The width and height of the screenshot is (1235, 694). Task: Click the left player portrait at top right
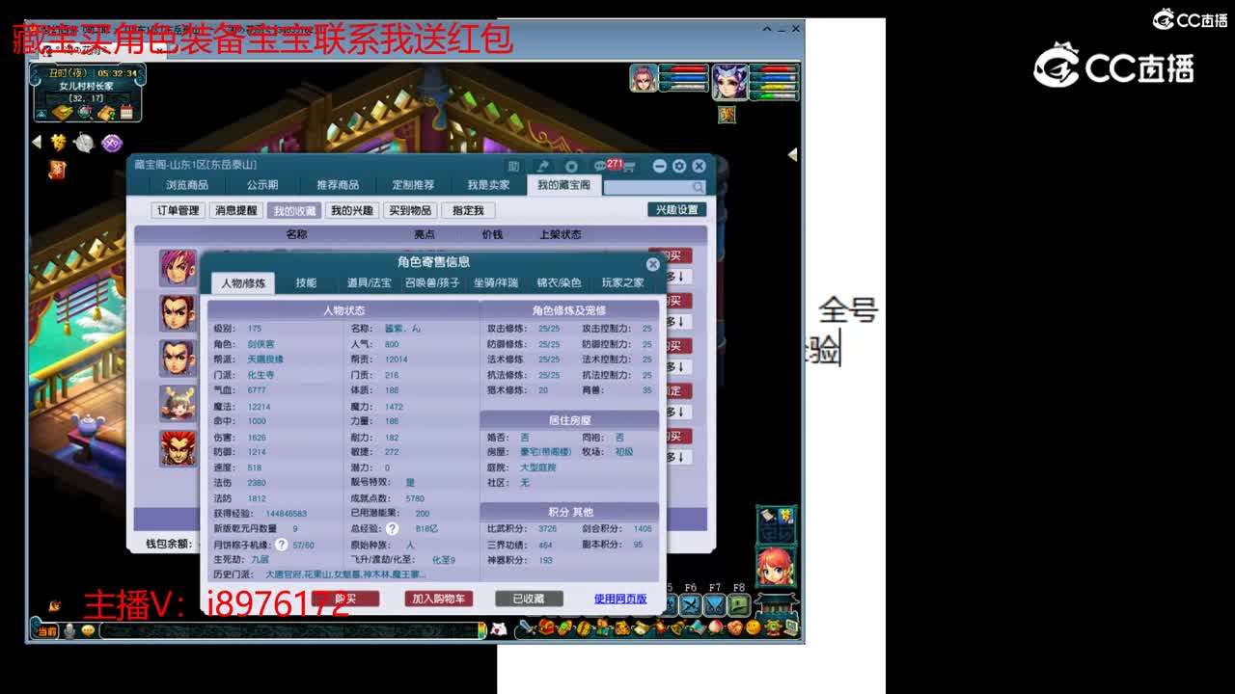(644, 78)
